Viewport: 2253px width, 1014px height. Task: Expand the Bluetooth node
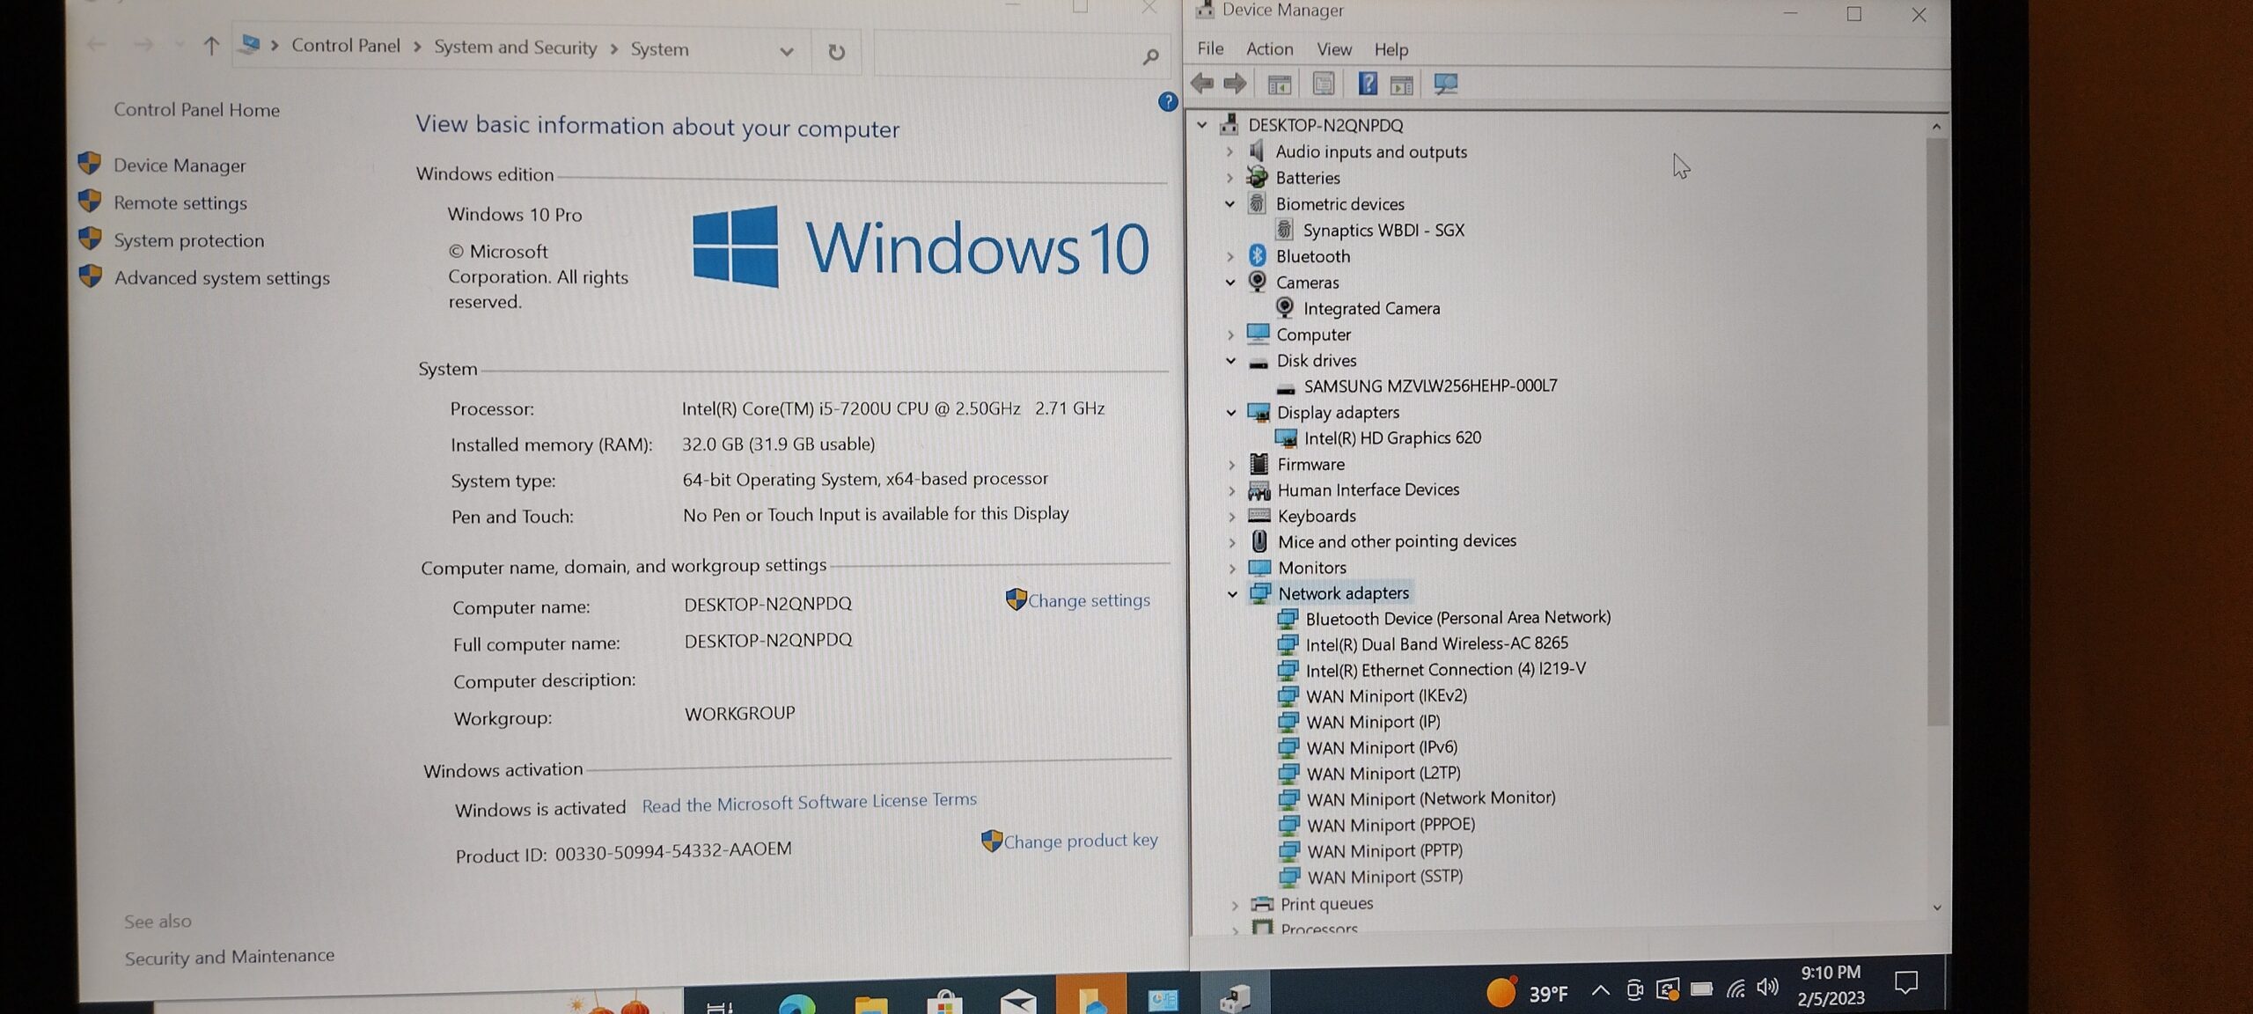pyautogui.click(x=1231, y=257)
